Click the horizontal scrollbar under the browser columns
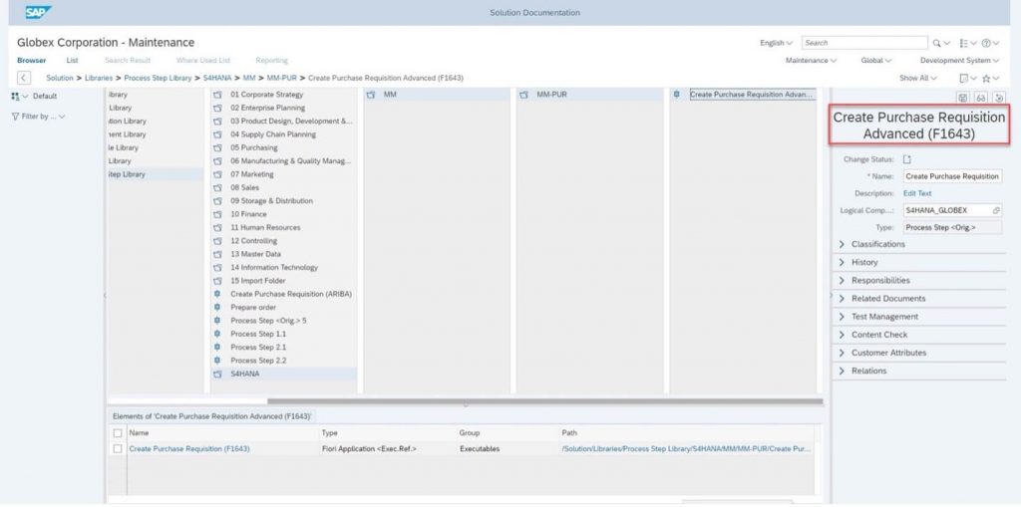The width and height of the screenshot is (1021, 507). tap(545, 401)
